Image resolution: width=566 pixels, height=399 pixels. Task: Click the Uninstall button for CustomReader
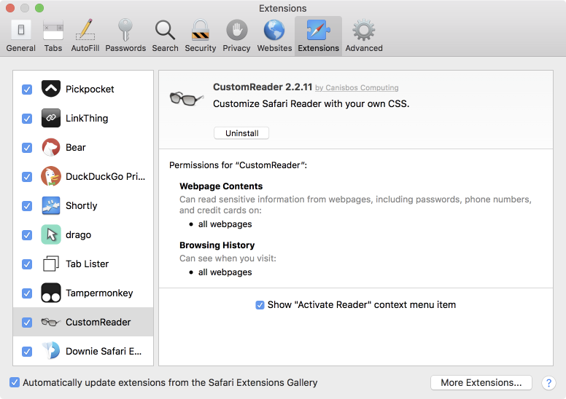coord(241,133)
